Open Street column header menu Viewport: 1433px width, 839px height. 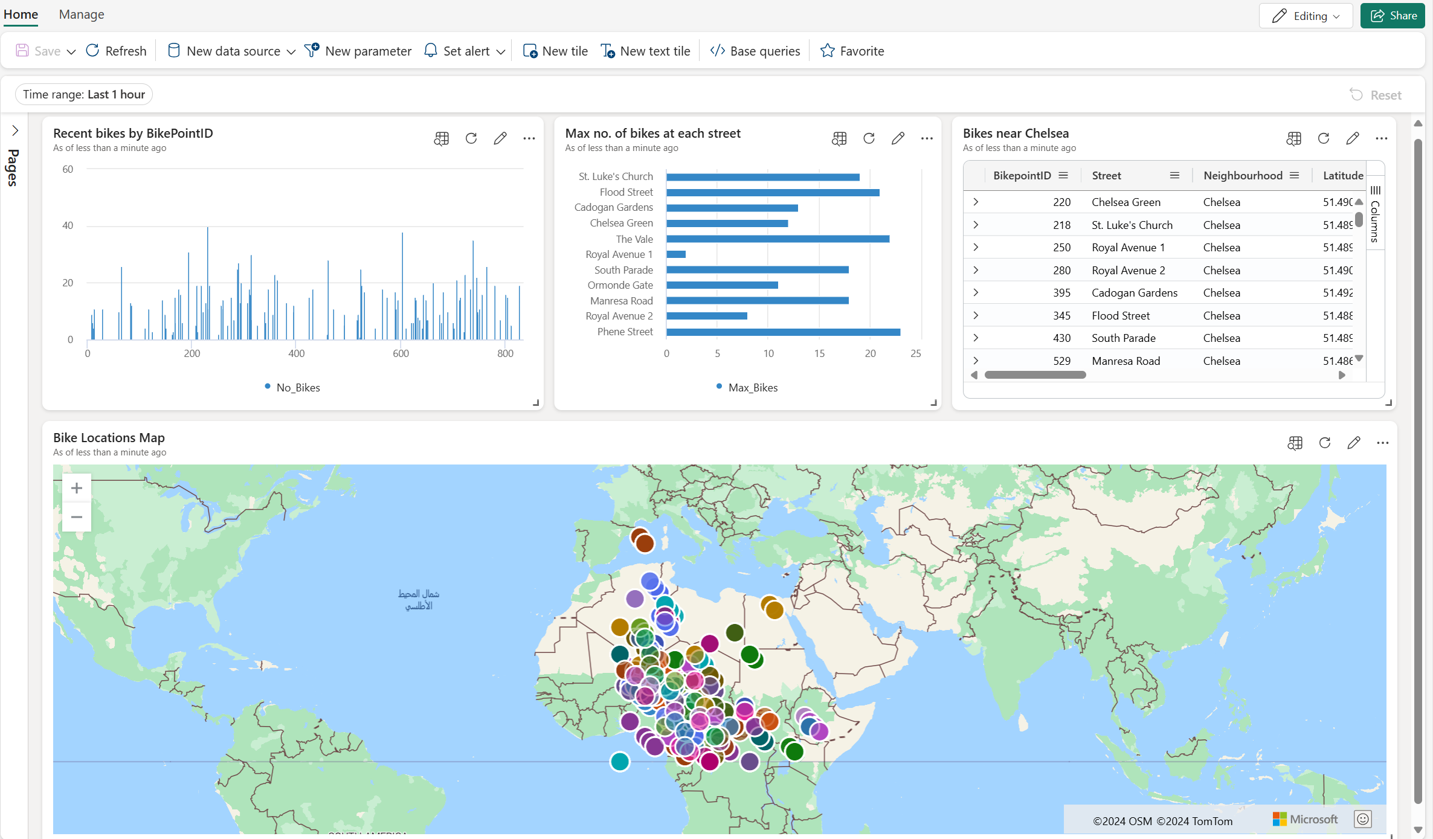tap(1174, 175)
